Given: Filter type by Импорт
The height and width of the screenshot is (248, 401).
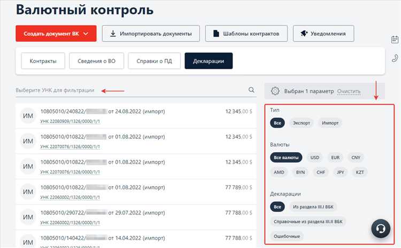Looking at the screenshot, I should click(x=330, y=123).
